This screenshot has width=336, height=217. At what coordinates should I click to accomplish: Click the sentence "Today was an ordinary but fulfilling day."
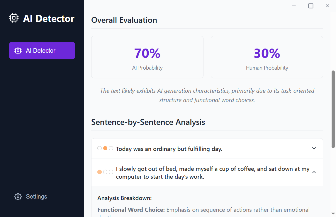[x=169, y=149]
